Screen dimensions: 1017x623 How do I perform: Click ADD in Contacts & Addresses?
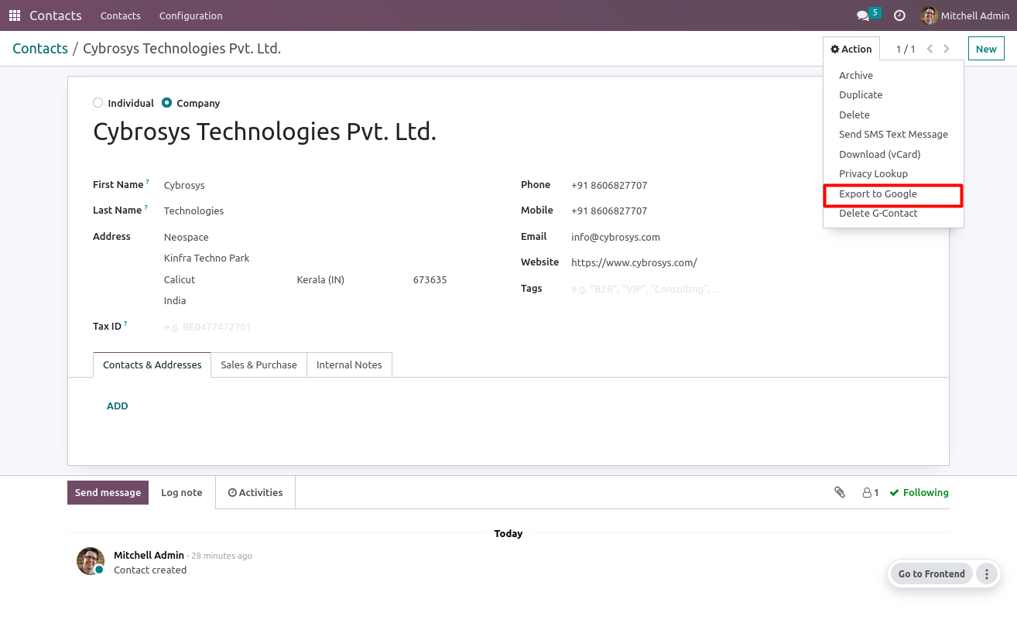118,406
